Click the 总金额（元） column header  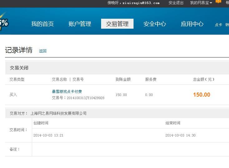204,79
